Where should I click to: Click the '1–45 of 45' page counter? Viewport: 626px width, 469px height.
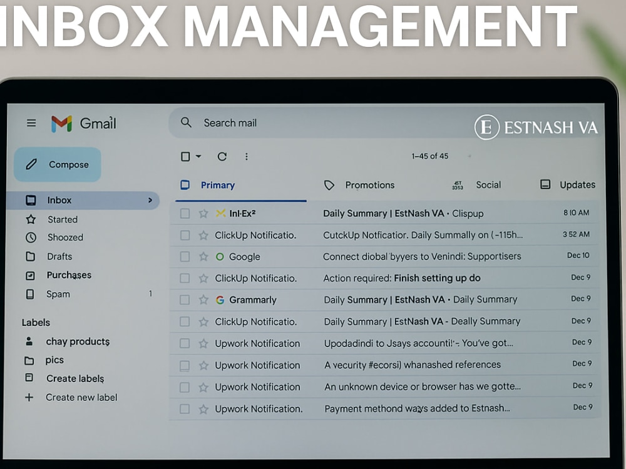click(x=430, y=156)
